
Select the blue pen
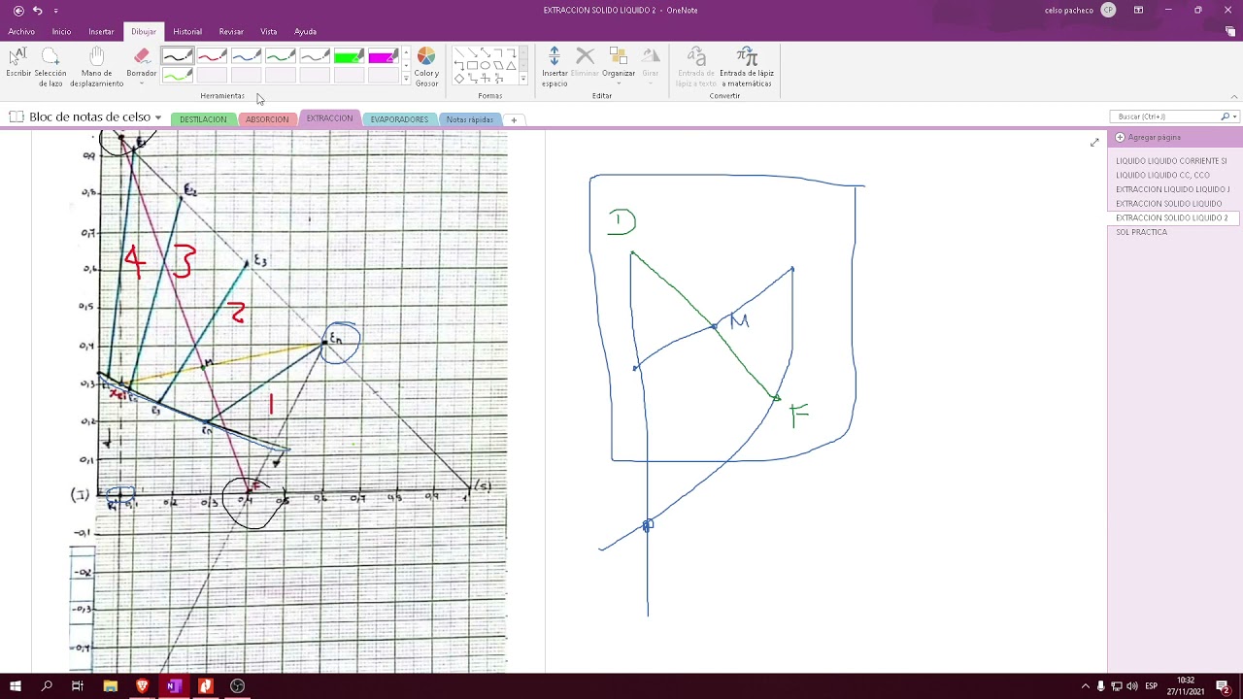[246, 56]
